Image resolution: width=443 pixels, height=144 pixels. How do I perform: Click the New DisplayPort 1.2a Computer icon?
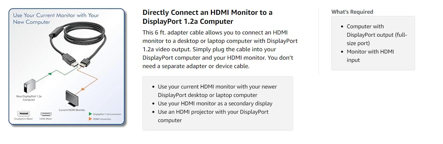(x=29, y=86)
